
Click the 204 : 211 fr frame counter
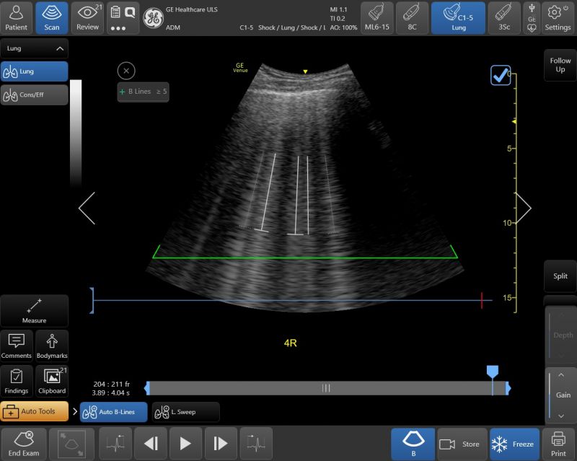tap(112, 384)
